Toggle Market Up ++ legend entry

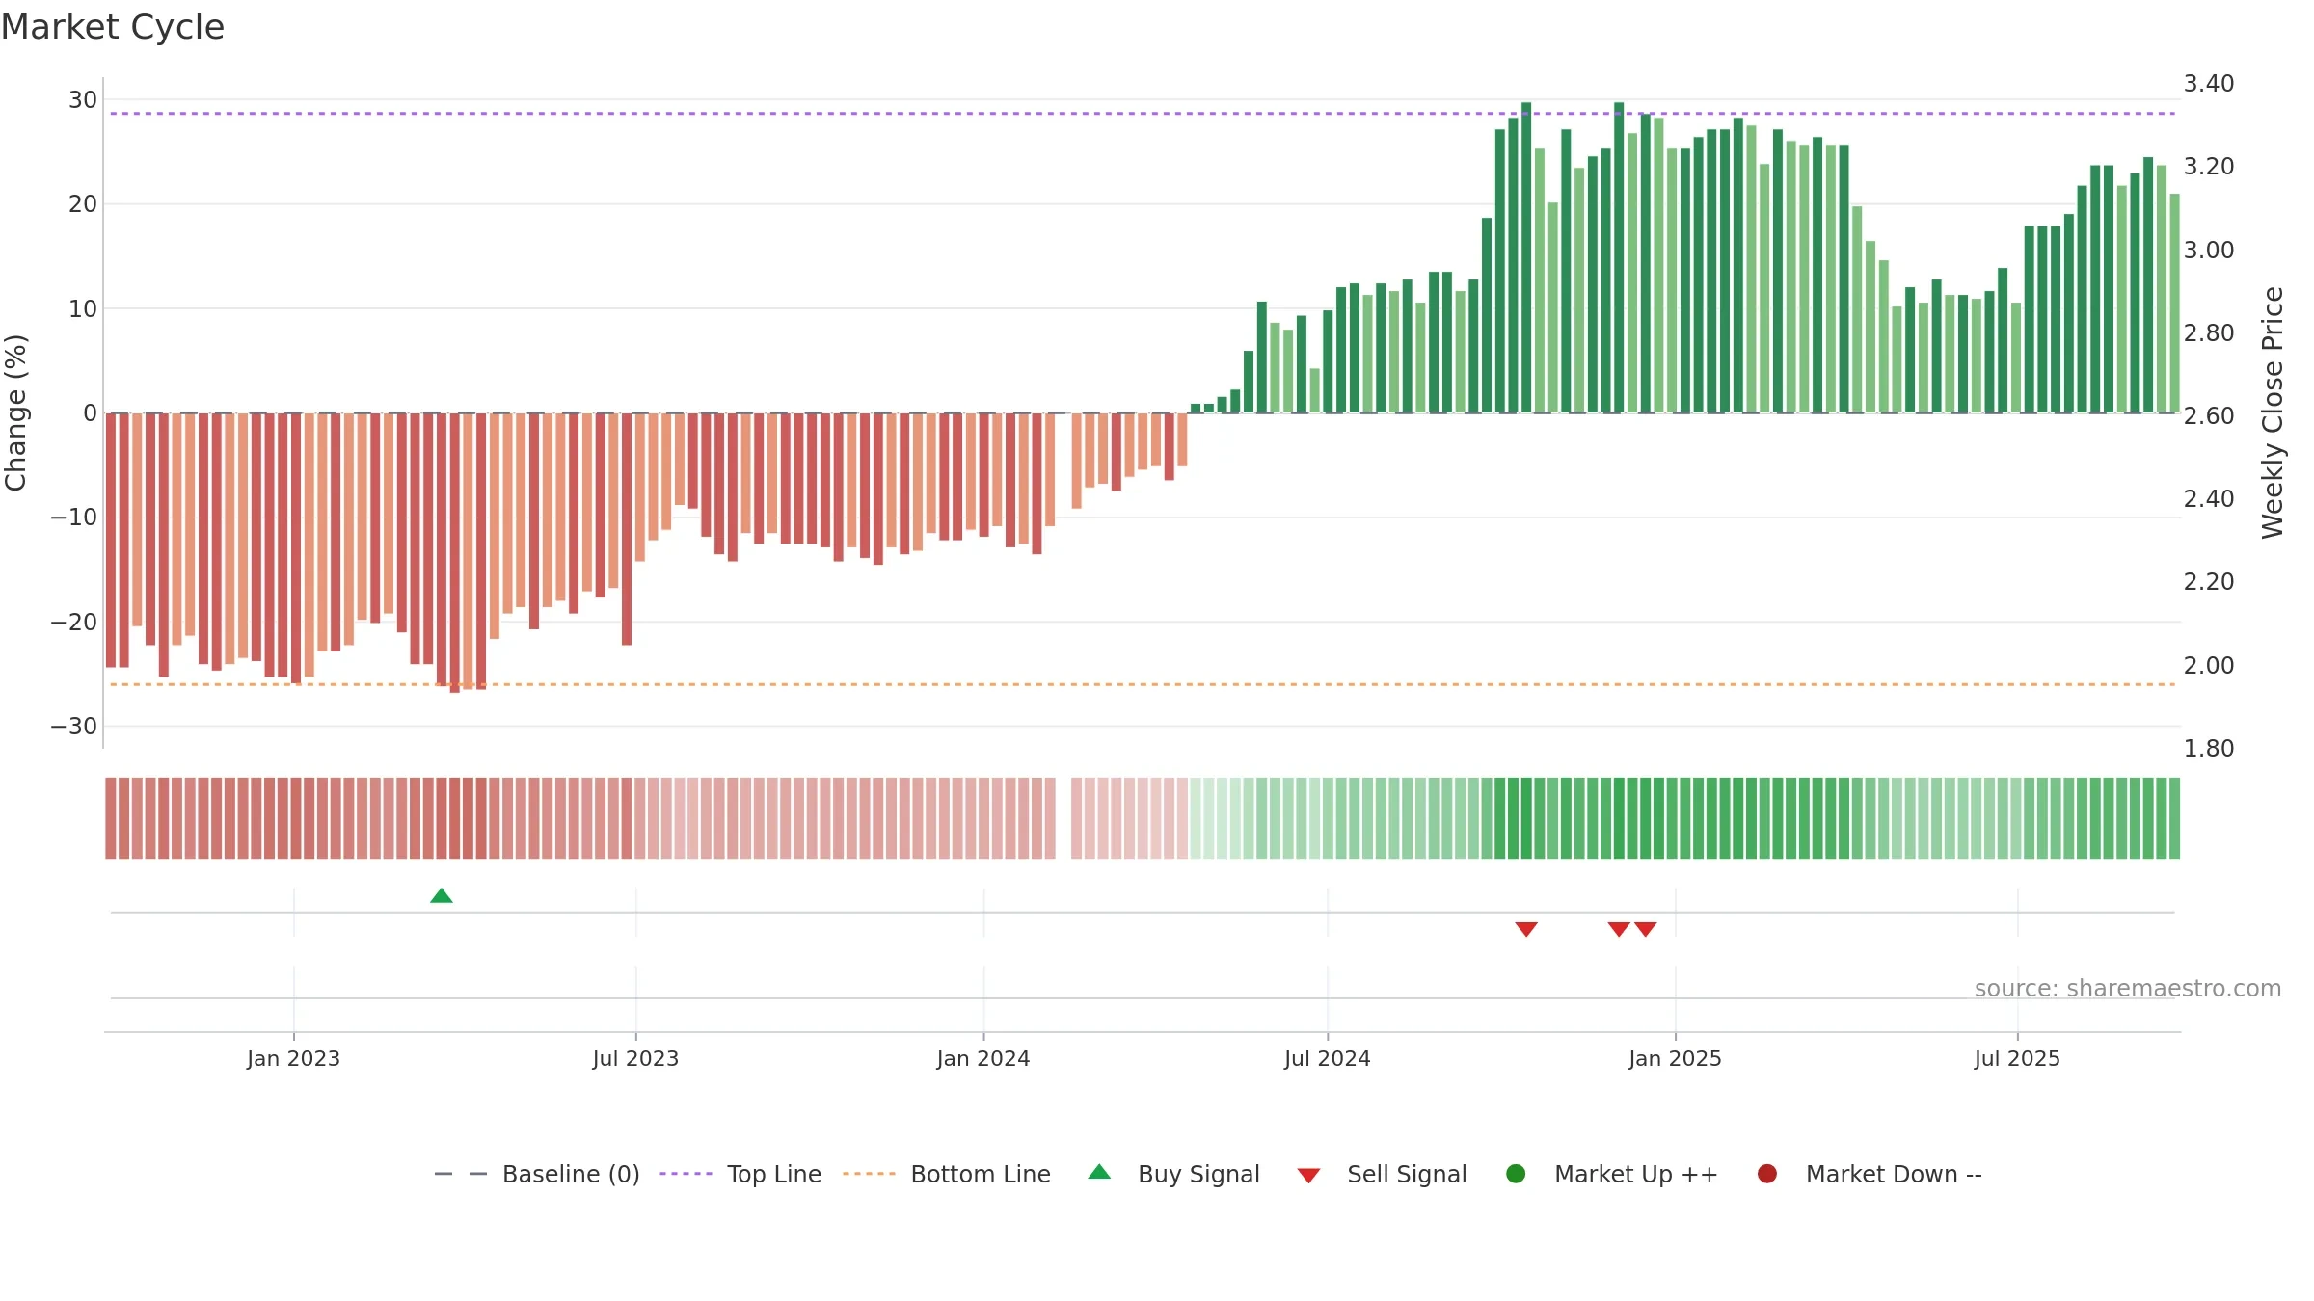(x=1612, y=1174)
